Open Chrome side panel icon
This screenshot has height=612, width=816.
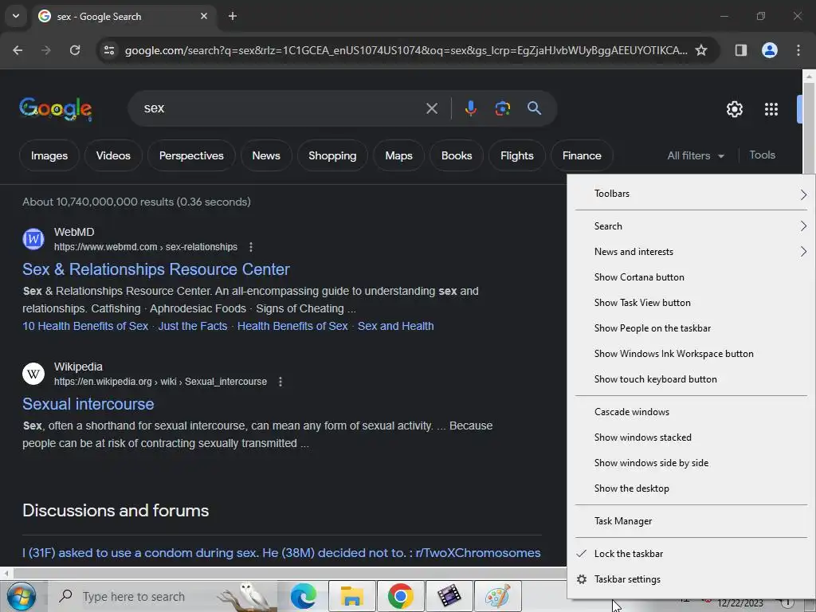(x=740, y=50)
